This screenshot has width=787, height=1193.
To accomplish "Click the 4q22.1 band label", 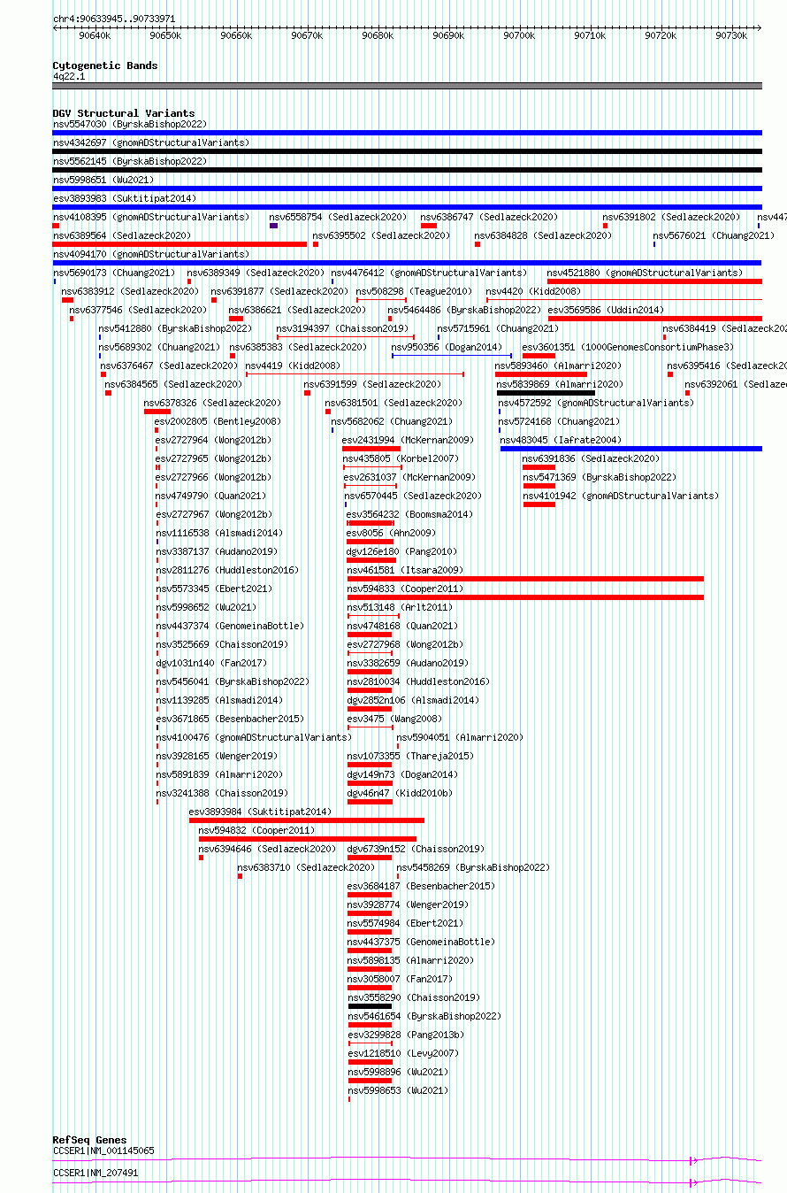I will tap(69, 76).
